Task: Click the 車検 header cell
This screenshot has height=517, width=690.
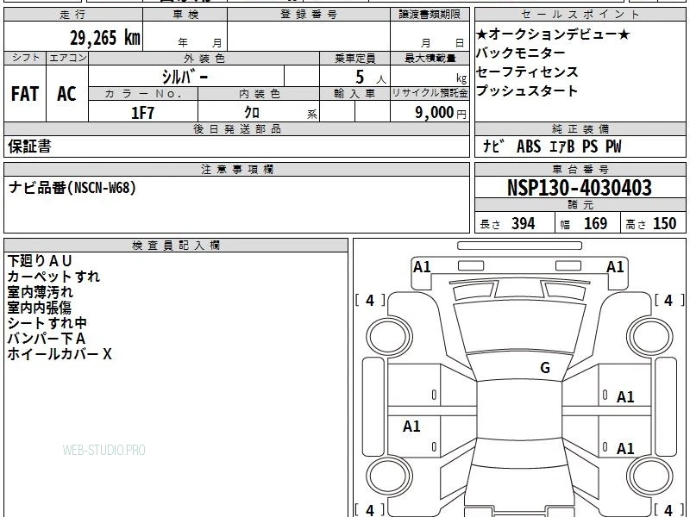Action: tap(185, 15)
